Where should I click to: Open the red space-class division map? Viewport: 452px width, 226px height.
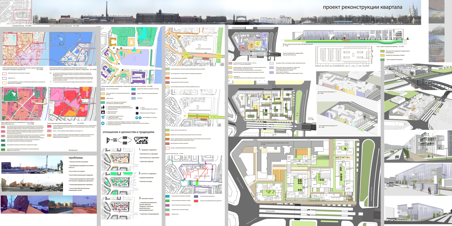[x=73, y=103]
